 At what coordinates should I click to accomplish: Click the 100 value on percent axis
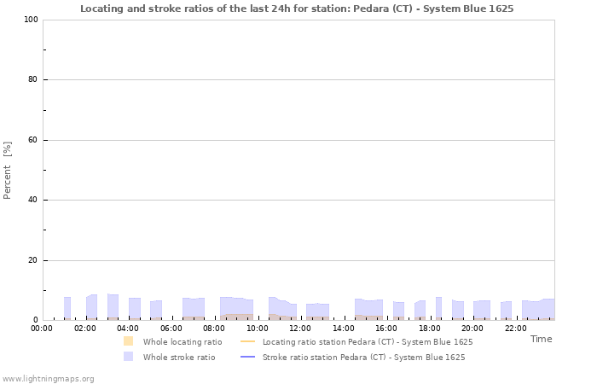point(31,20)
